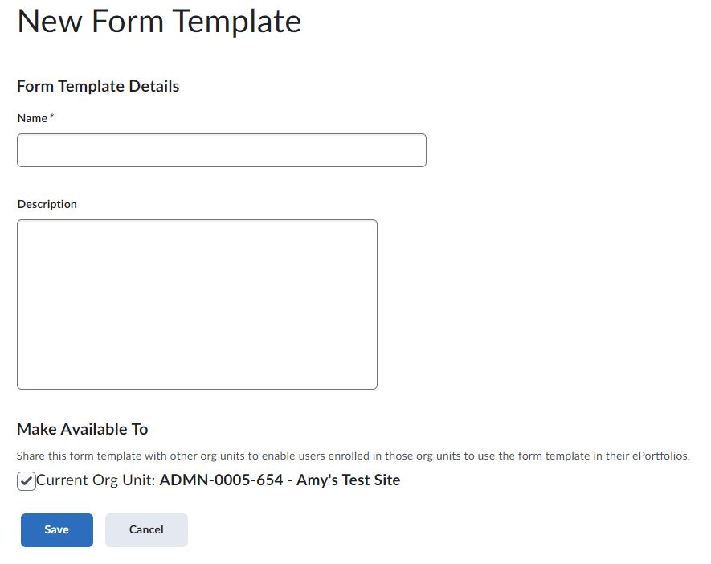The height and width of the screenshot is (564, 711).
Task: Click the Amy's Test Site org unit text
Action: click(x=280, y=480)
